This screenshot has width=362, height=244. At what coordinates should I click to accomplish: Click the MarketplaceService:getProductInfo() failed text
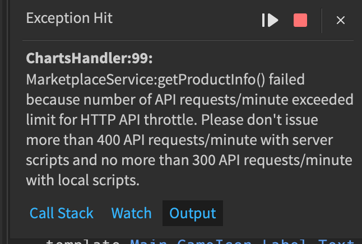pos(165,79)
